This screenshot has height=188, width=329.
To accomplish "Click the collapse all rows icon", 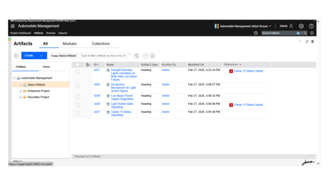I will pos(146,55).
